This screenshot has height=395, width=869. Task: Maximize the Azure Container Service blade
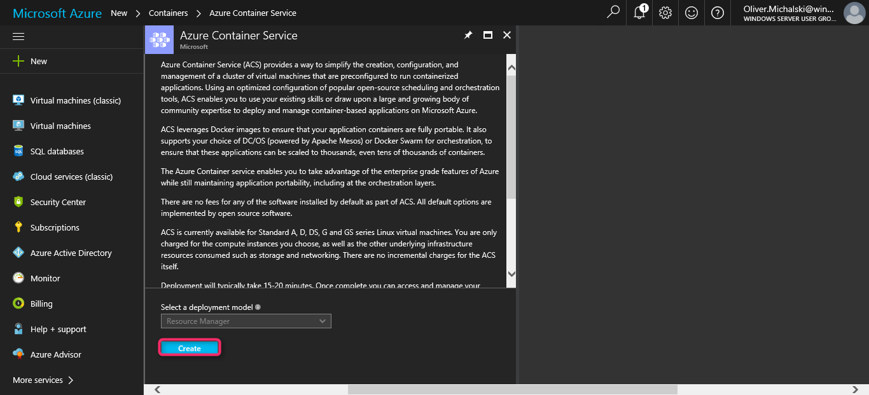point(488,36)
